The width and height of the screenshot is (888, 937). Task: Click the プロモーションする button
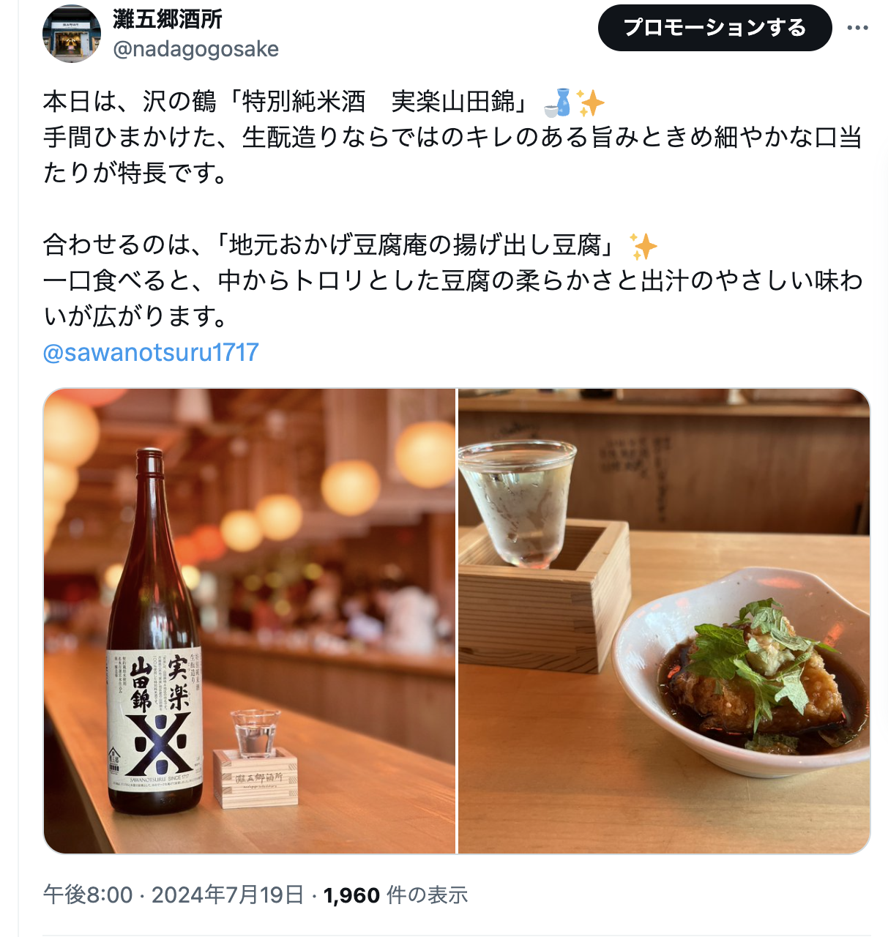pyautogui.click(x=714, y=28)
